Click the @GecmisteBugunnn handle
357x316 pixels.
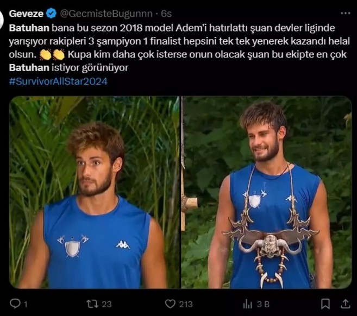click(106, 14)
